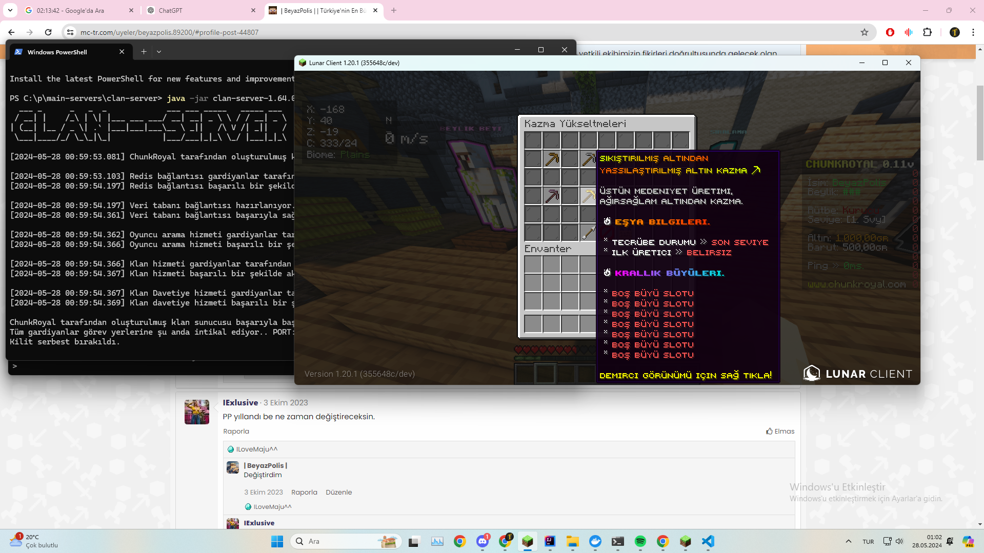Show hidden system tray icons
The width and height of the screenshot is (984, 553).
pyautogui.click(x=849, y=541)
